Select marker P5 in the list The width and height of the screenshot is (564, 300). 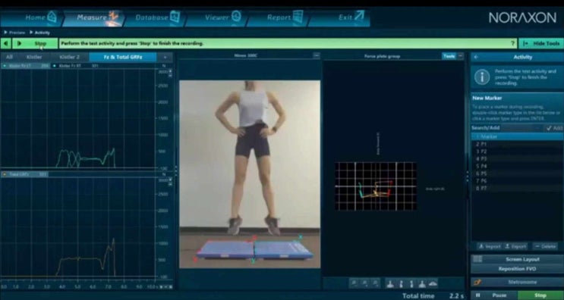[517, 173]
